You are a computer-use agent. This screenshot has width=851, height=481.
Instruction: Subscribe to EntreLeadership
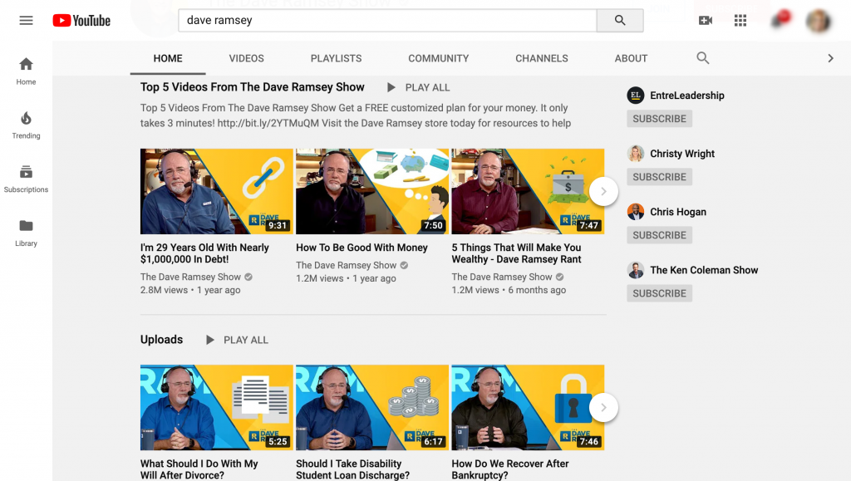pyautogui.click(x=659, y=119)
